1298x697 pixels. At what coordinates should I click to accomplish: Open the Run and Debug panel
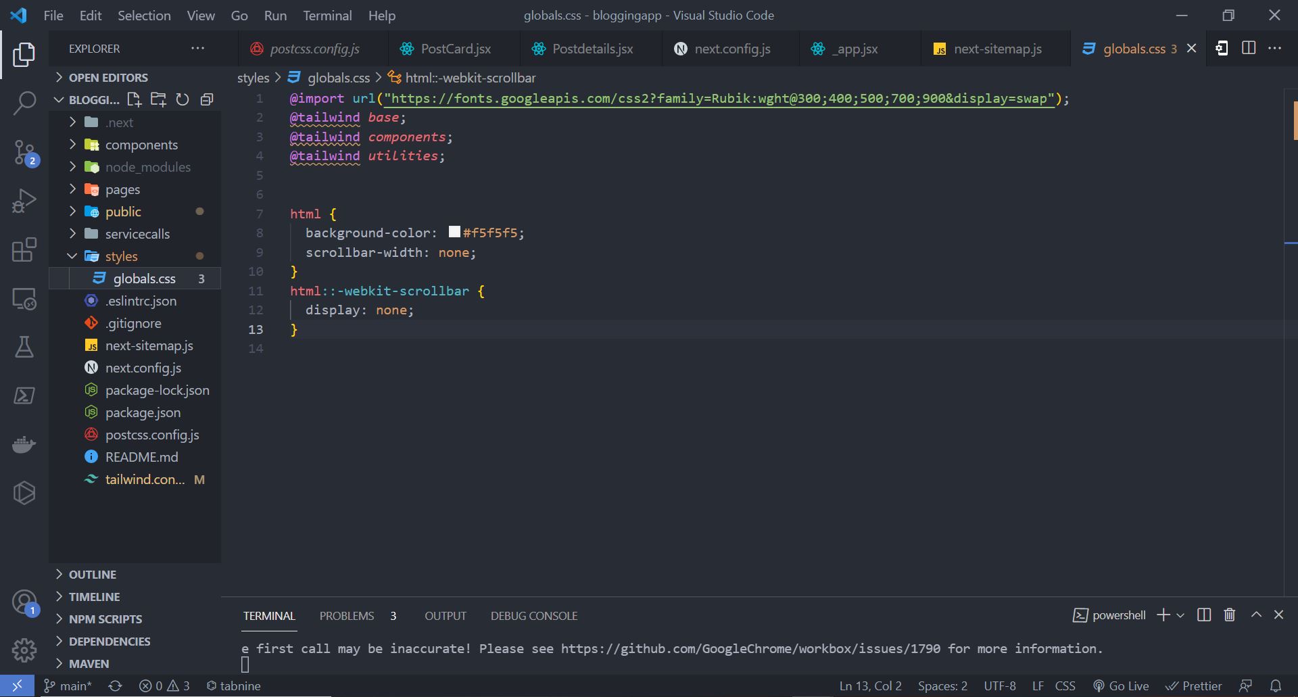coord(24,201)
